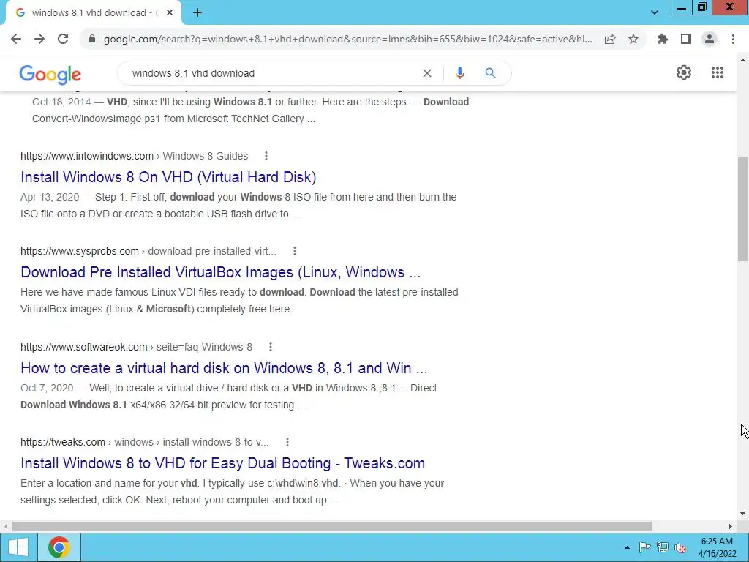This screenshot has height=562, width=749.
Task: Open more options for tweaks.com result
Action: pyautogui.click(x=287, y=442)
